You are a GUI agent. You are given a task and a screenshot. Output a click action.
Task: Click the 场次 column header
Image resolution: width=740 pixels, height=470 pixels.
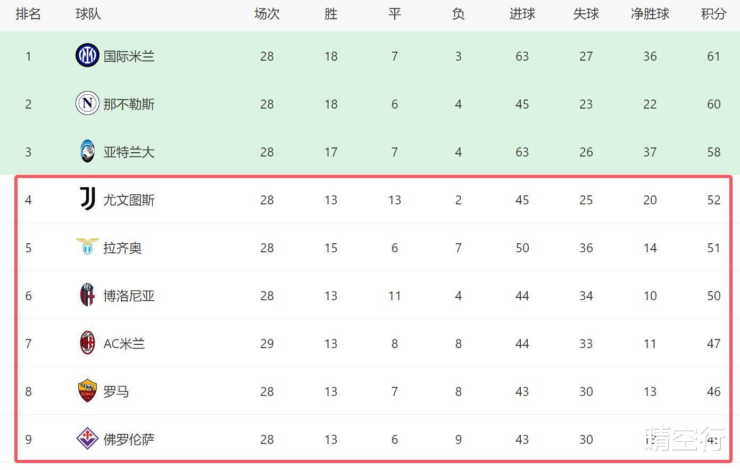tap(267, 14)
